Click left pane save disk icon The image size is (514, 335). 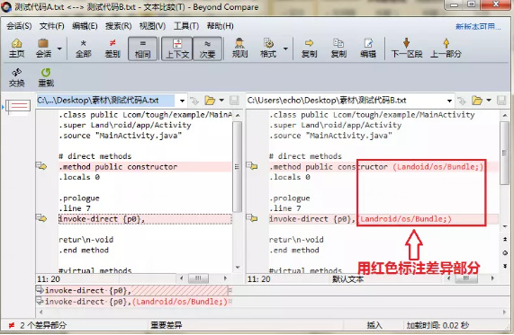234,101
